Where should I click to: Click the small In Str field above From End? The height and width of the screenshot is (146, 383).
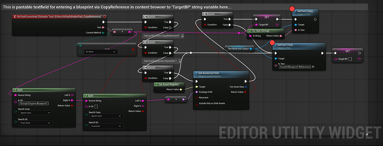[x=96, y=106]
